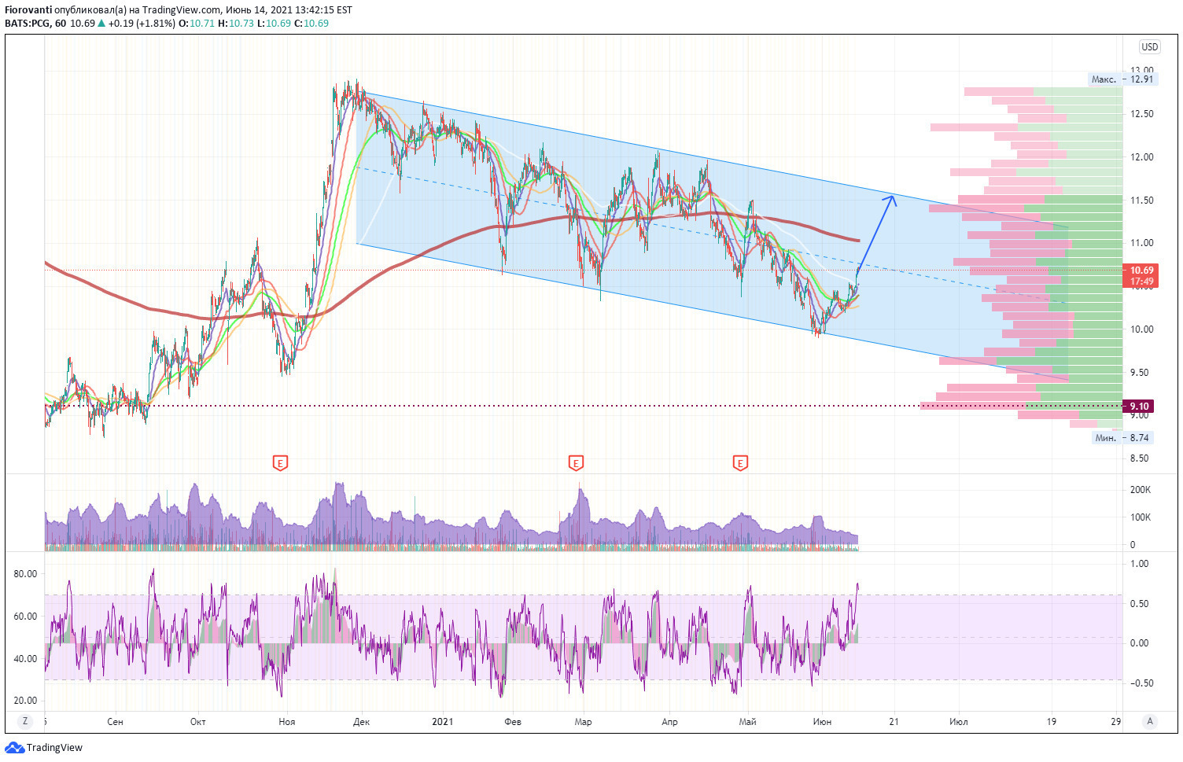Click the Окт label on the time axis

point(197,722)
